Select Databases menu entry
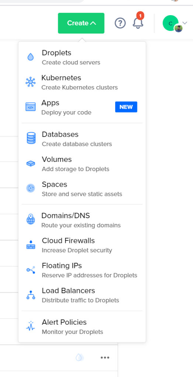The width and height of the screenshot is (193, 377). [82, 139]
